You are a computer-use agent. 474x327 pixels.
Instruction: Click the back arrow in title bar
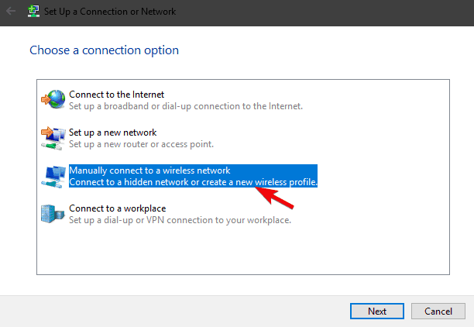[x=12, y=12]
